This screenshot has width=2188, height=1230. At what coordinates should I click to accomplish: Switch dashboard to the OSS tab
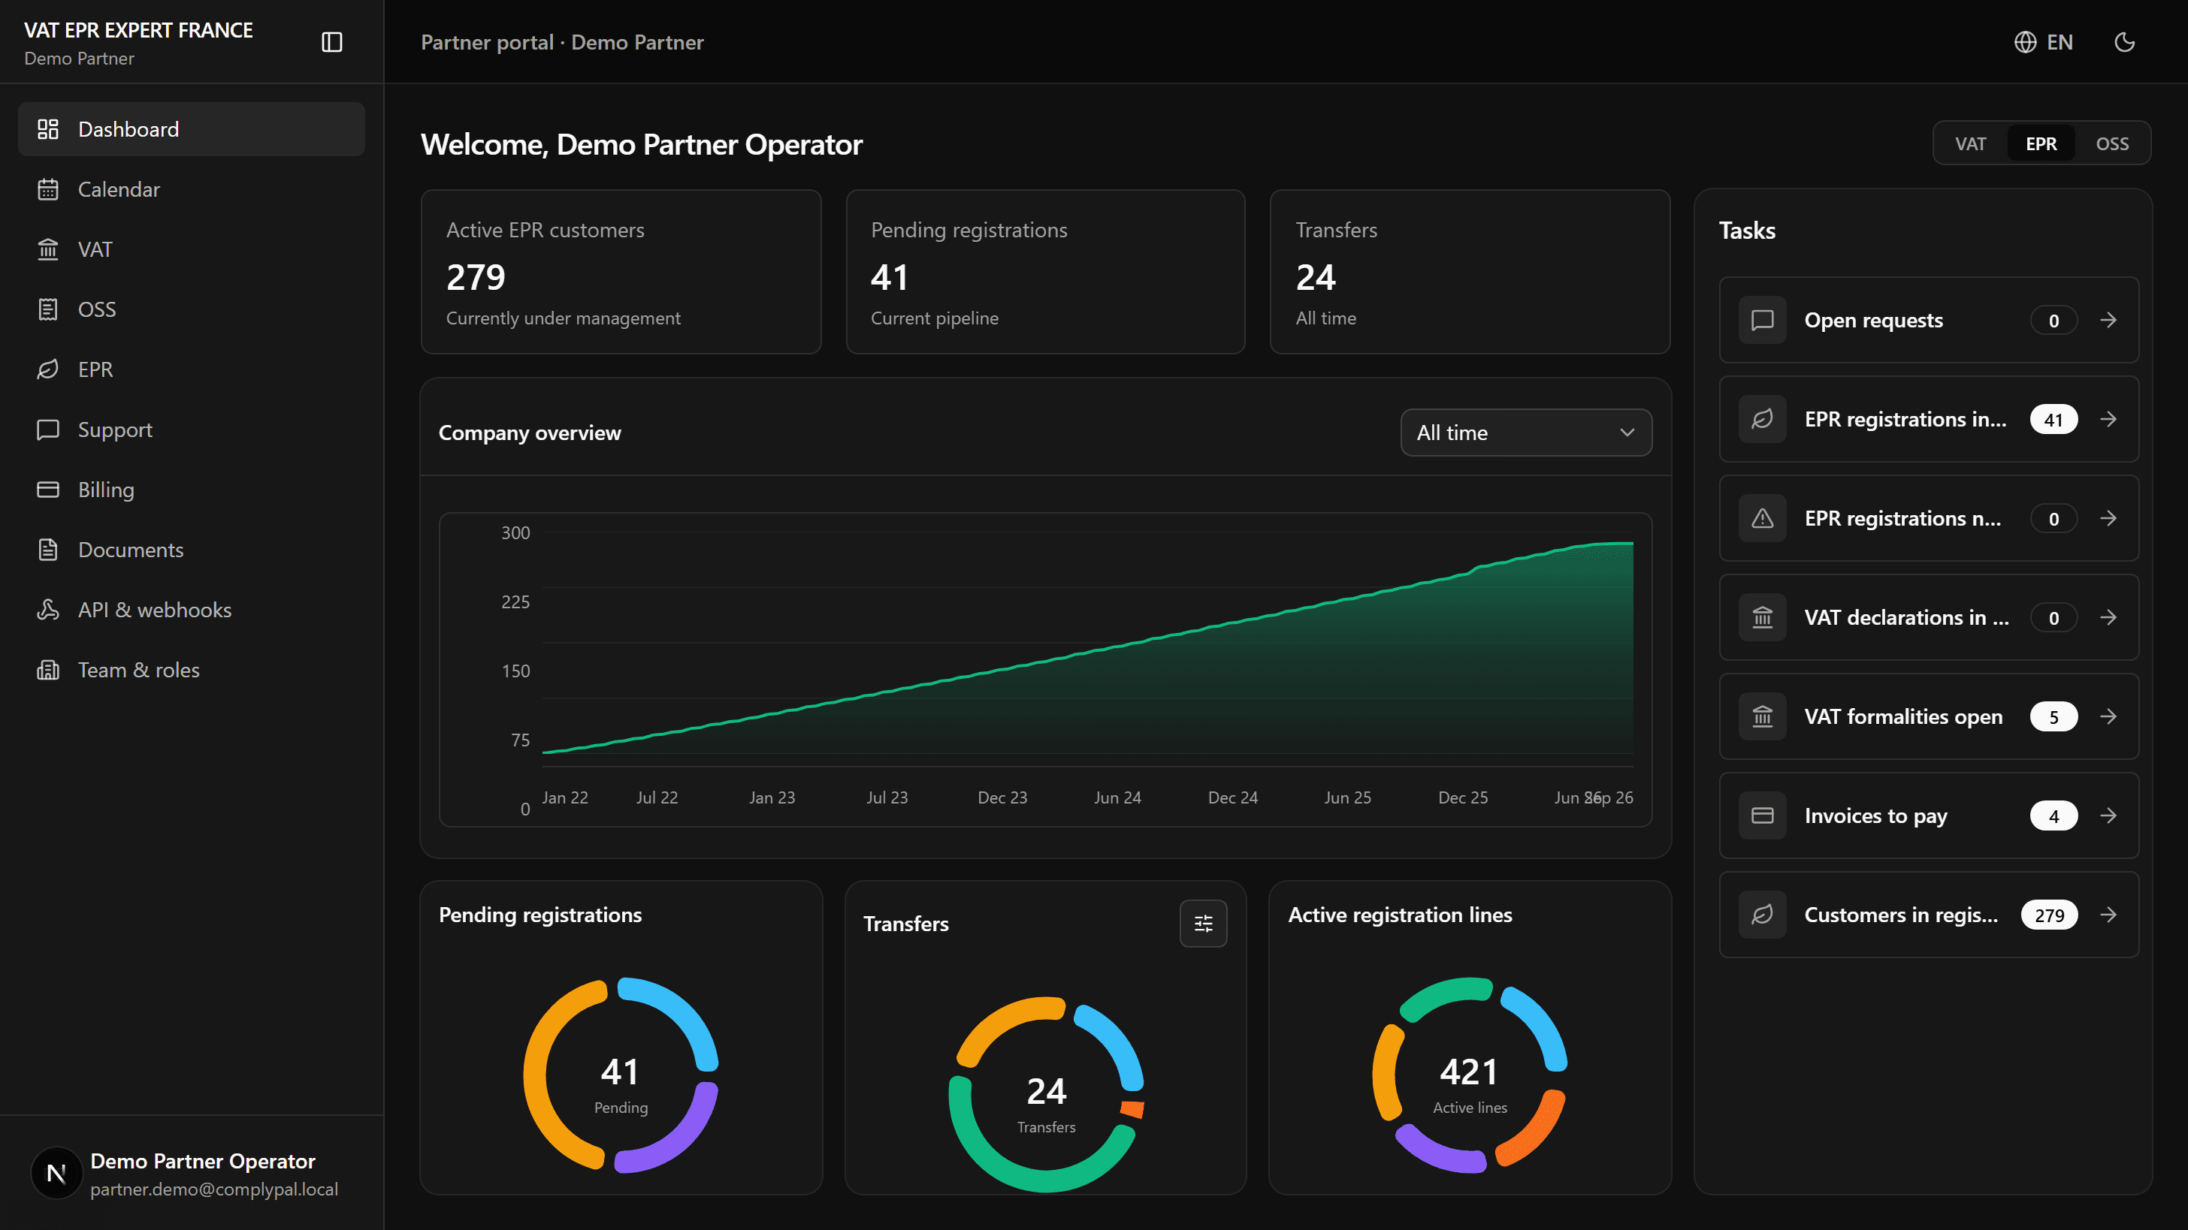point(2111,143)
